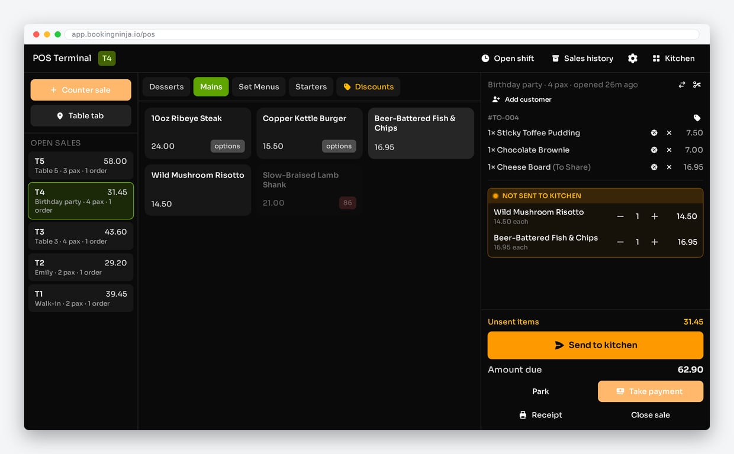Screen dimensions: 734x454
Task: Click Send to kitchen
Action: tap(595, 345)
